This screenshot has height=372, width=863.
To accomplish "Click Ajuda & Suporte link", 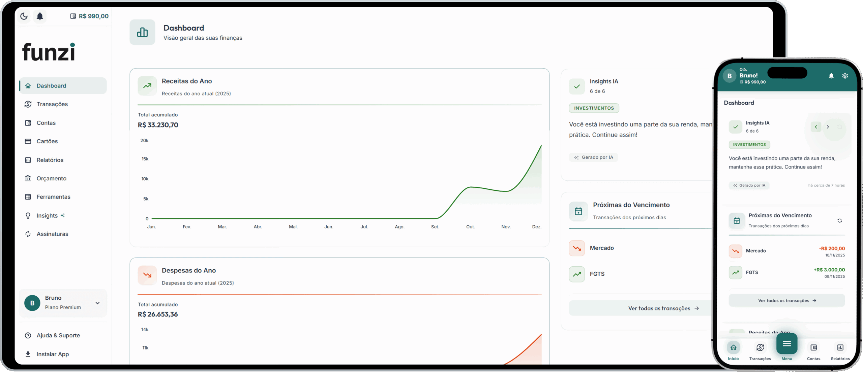I will tap(58, 336).
